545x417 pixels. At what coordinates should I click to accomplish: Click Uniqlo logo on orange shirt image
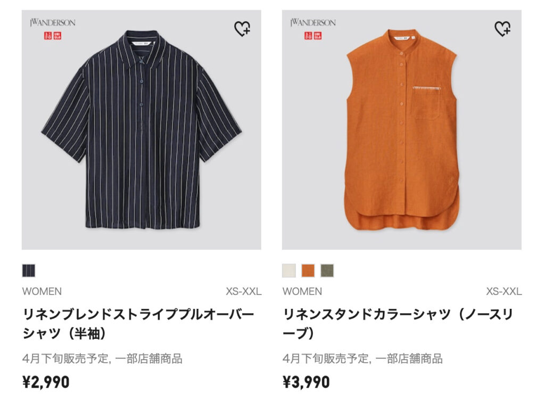click(x=313, y=36)
